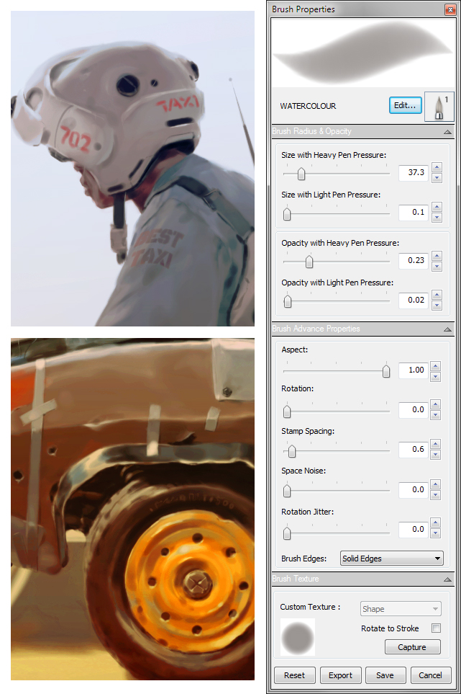This screenshot has width=461, height=694.
Task: Increase Rotation with the up arrow
Action: point(435,404)
